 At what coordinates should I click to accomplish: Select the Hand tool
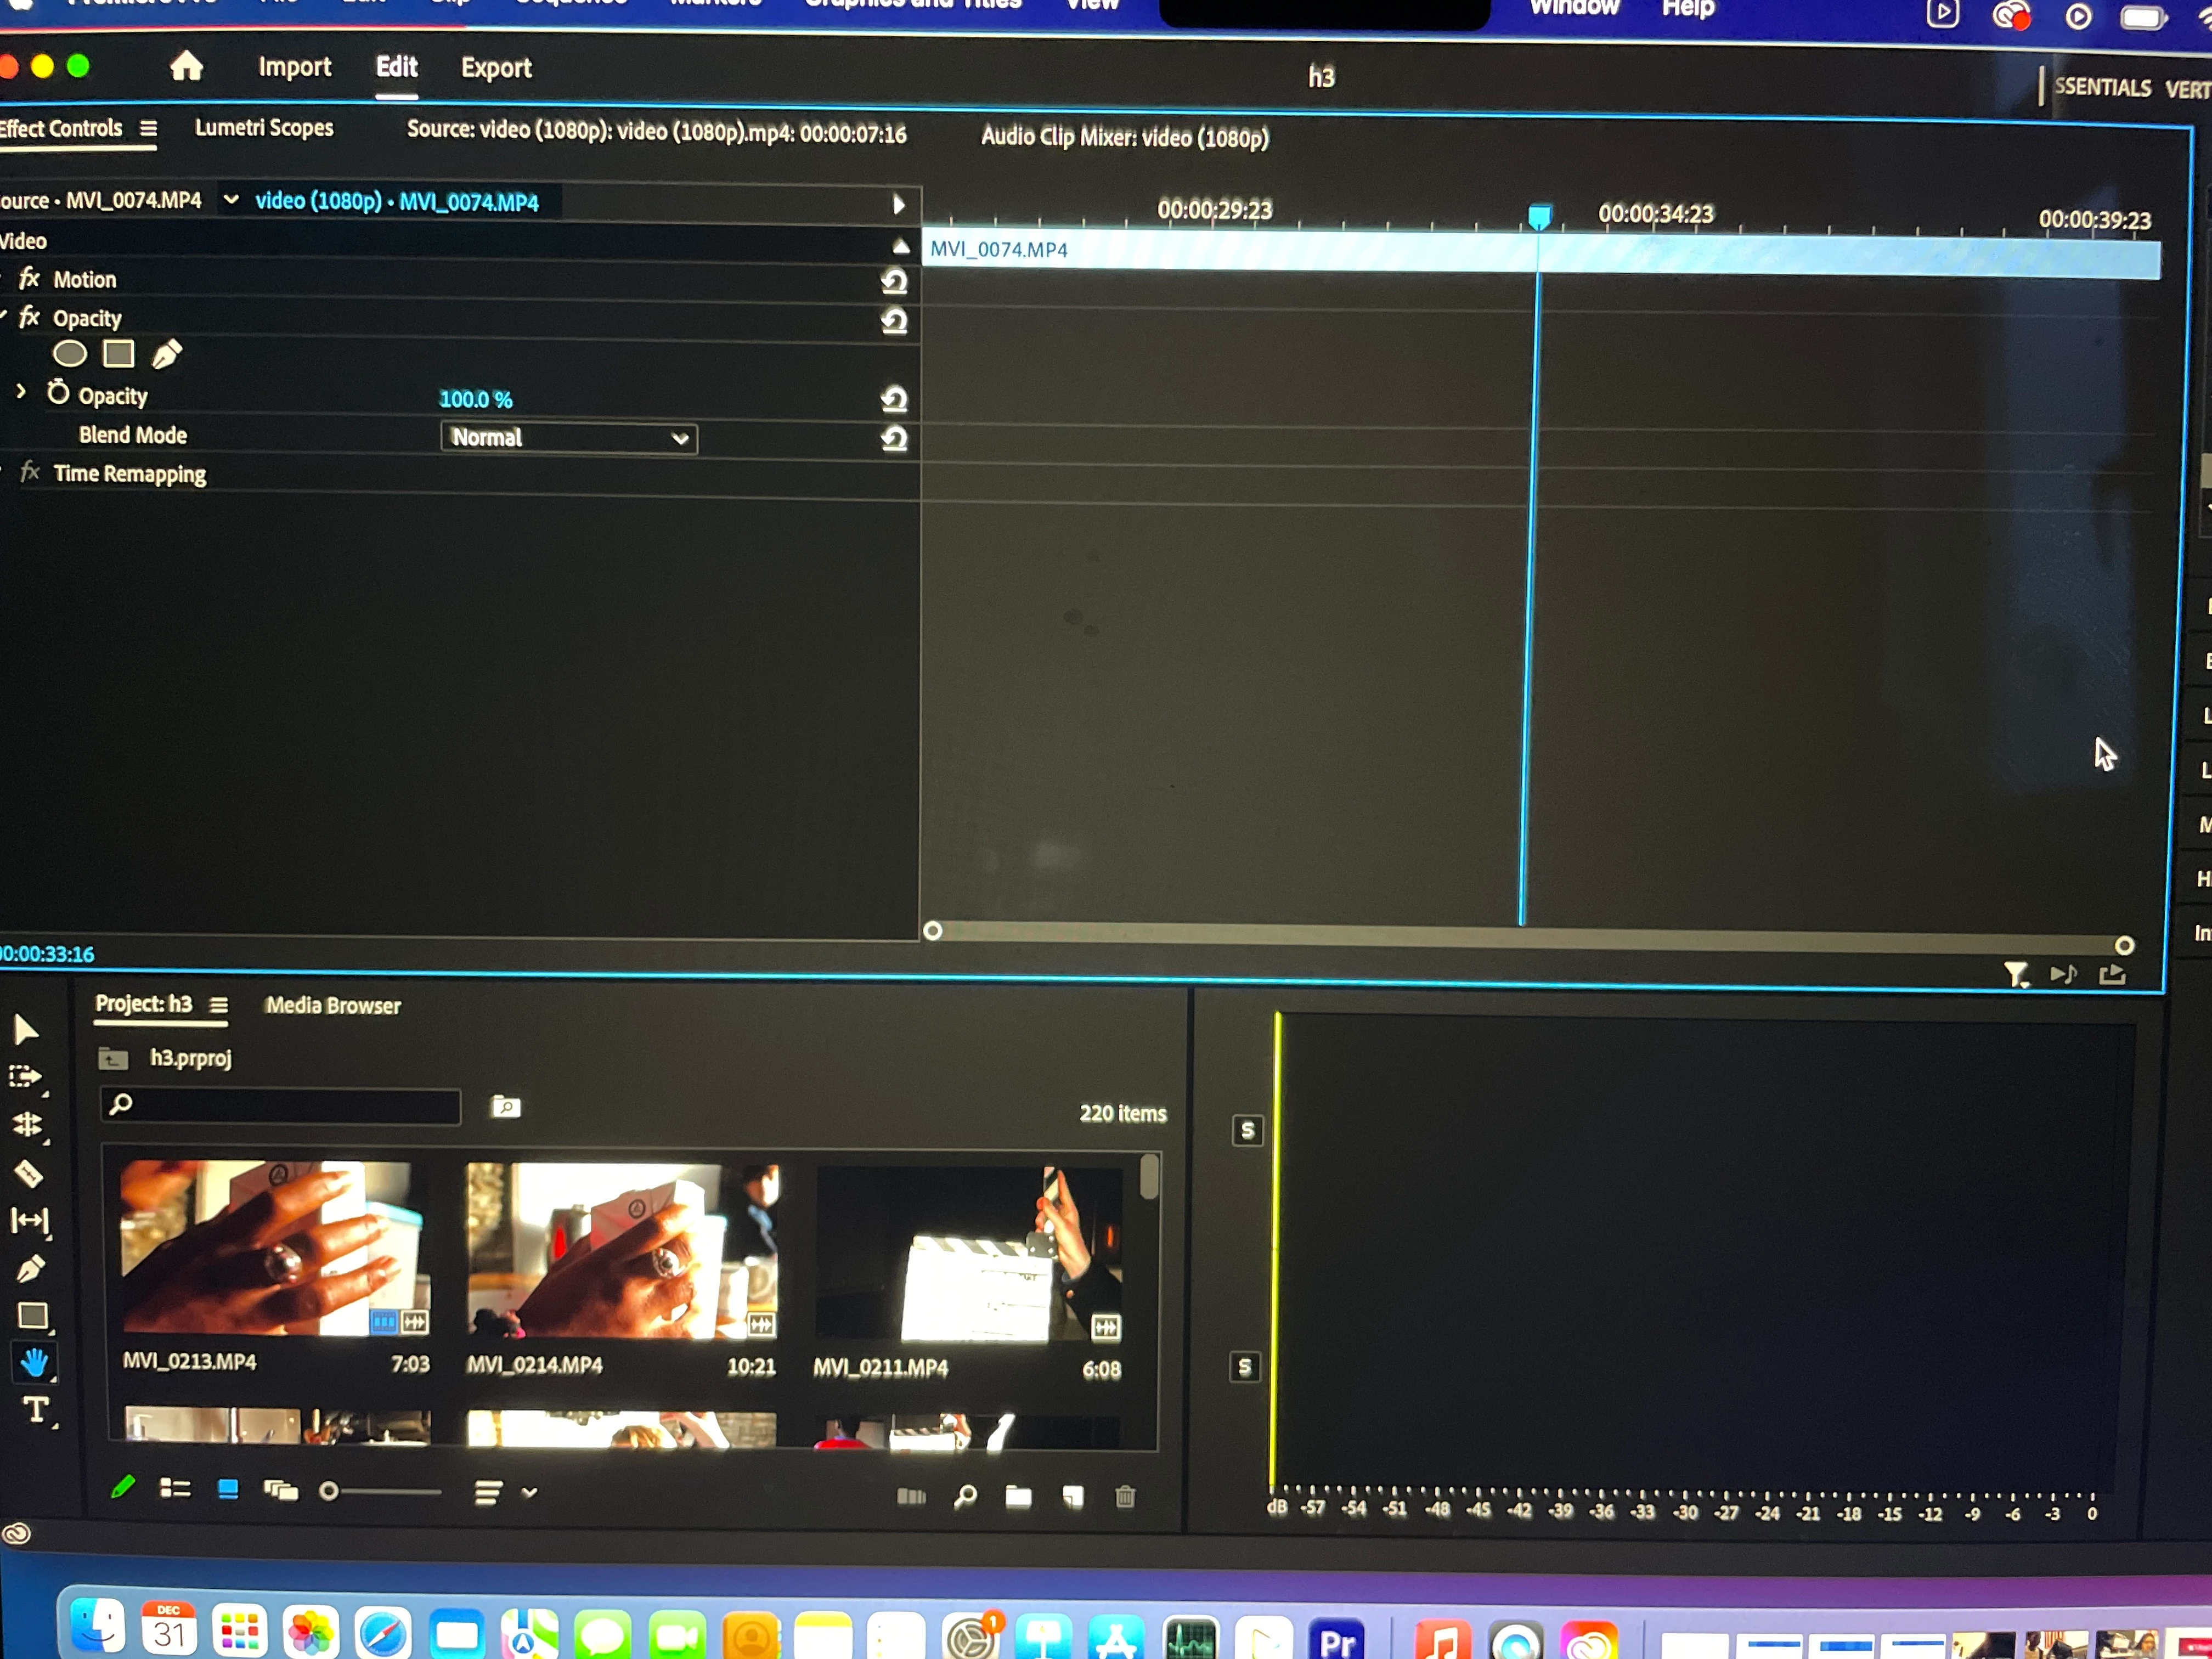click(x=34, y=1362)
